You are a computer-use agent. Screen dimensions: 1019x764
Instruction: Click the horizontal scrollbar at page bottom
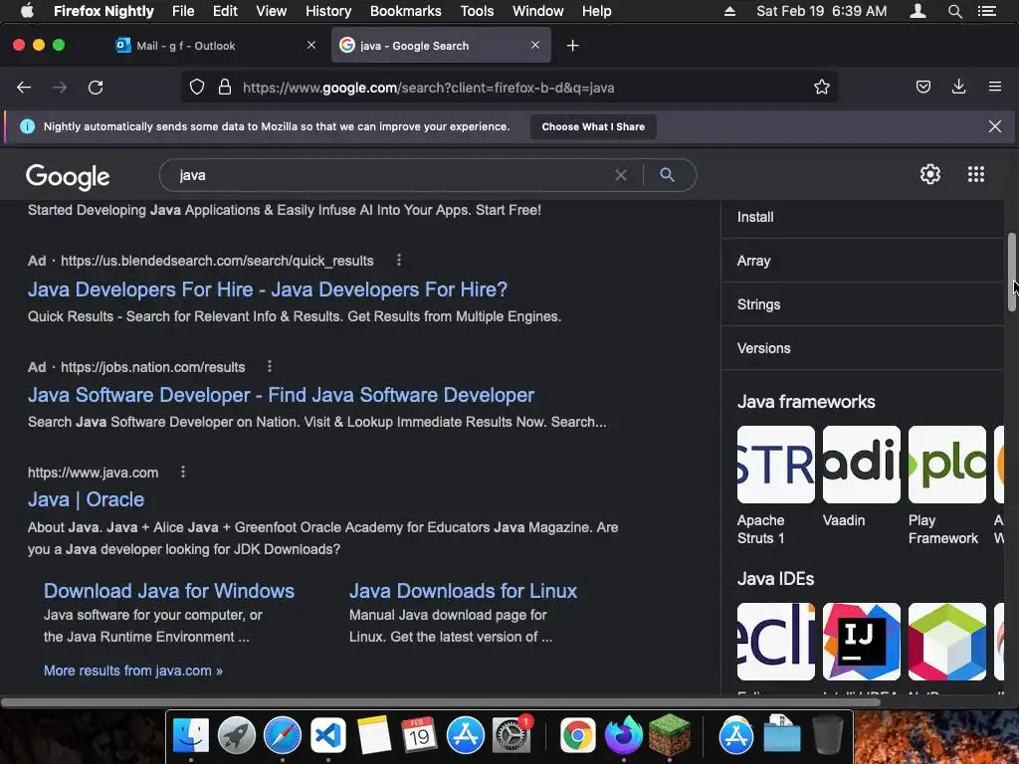pos(441,702)
